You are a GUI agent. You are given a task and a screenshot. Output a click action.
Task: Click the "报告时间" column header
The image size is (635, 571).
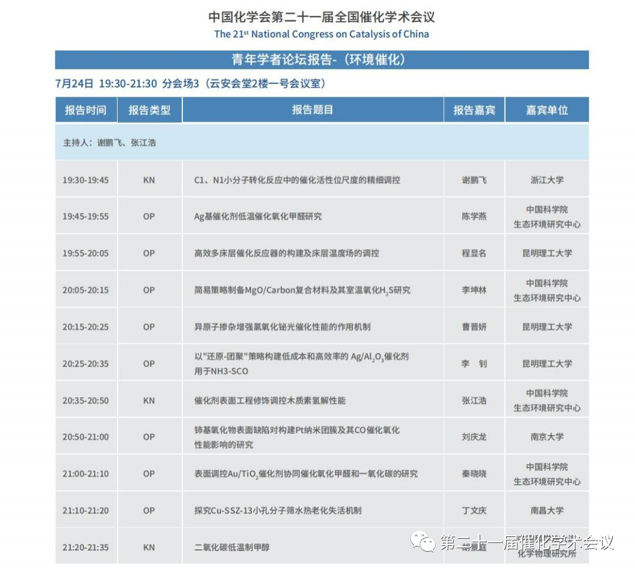tap(86, 110)
